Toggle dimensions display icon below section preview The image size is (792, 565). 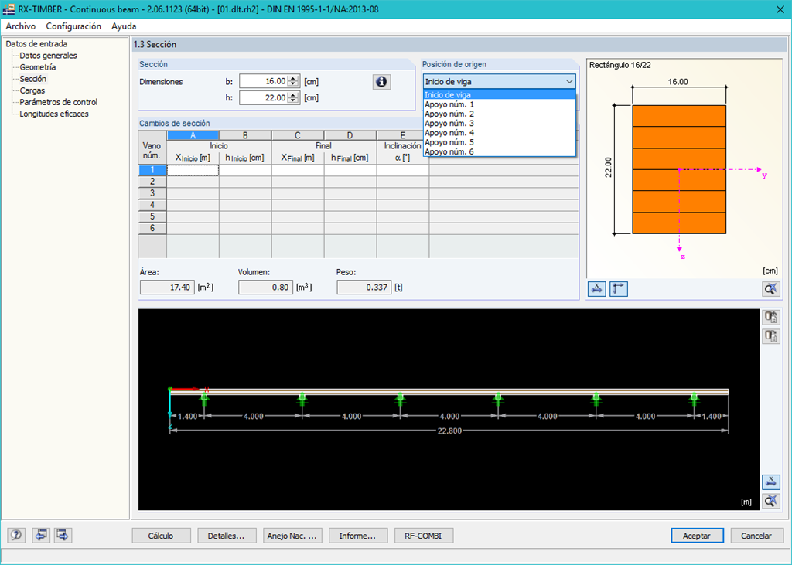(596, 289)
